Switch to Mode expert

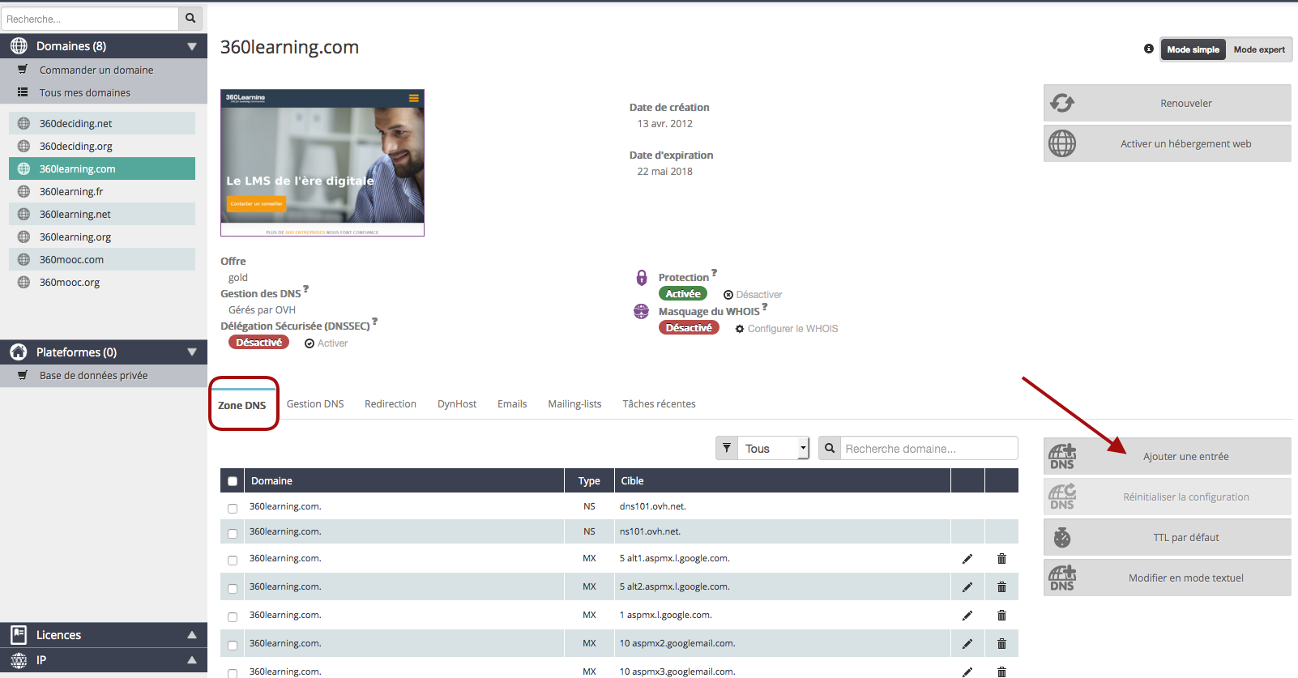click(1258, 49)
